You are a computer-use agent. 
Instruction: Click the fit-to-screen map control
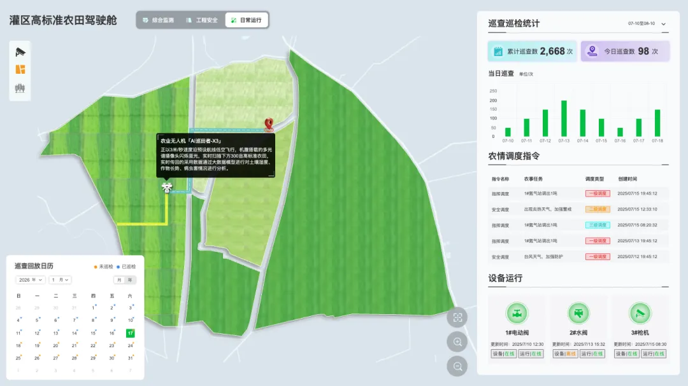pyautogui.click(x=457, y=318)
